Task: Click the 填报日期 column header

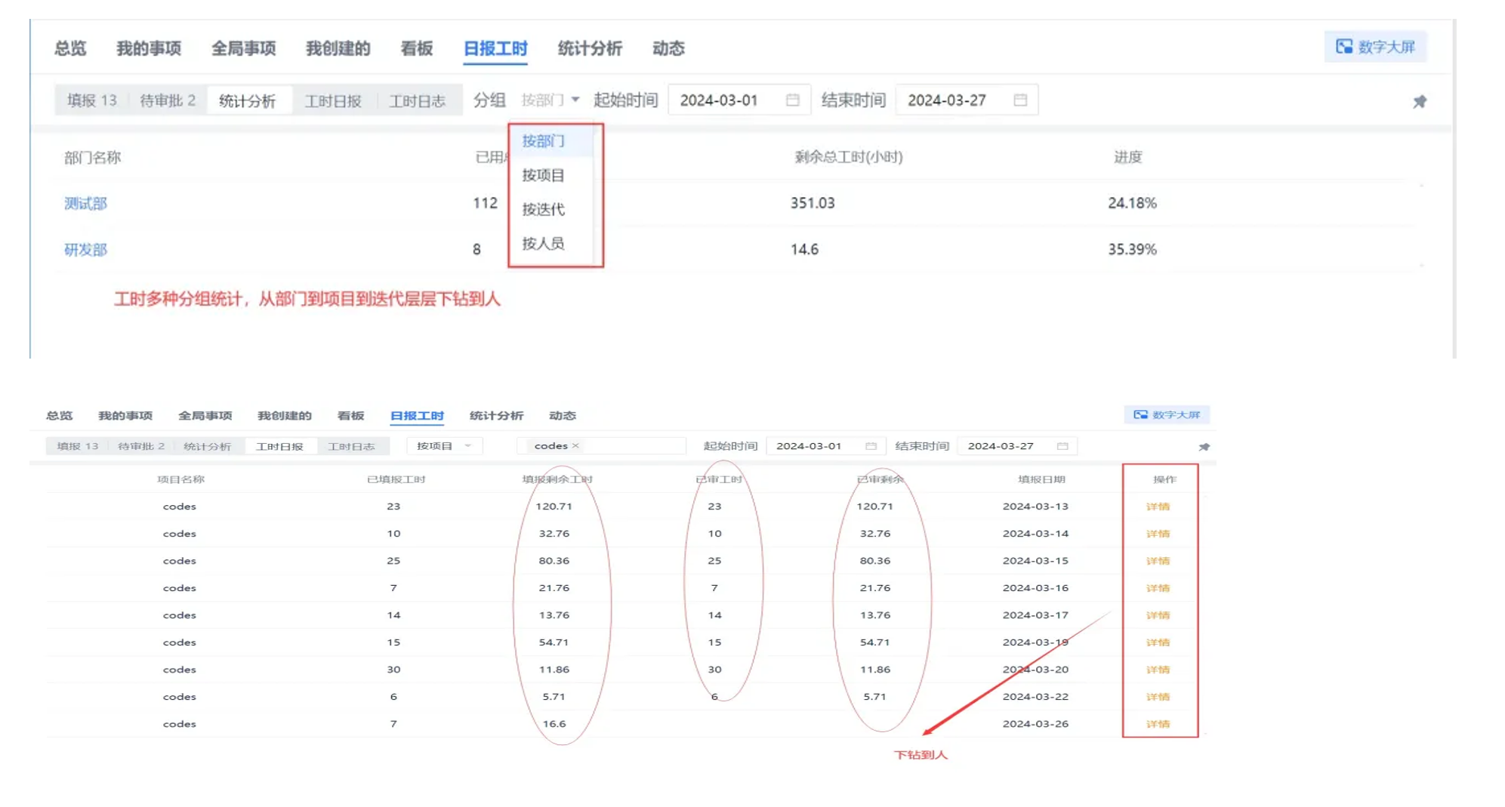Action: (x=1041, y=479)
